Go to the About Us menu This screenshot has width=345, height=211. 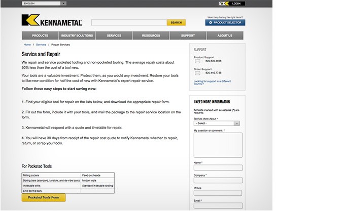point(225,35)
